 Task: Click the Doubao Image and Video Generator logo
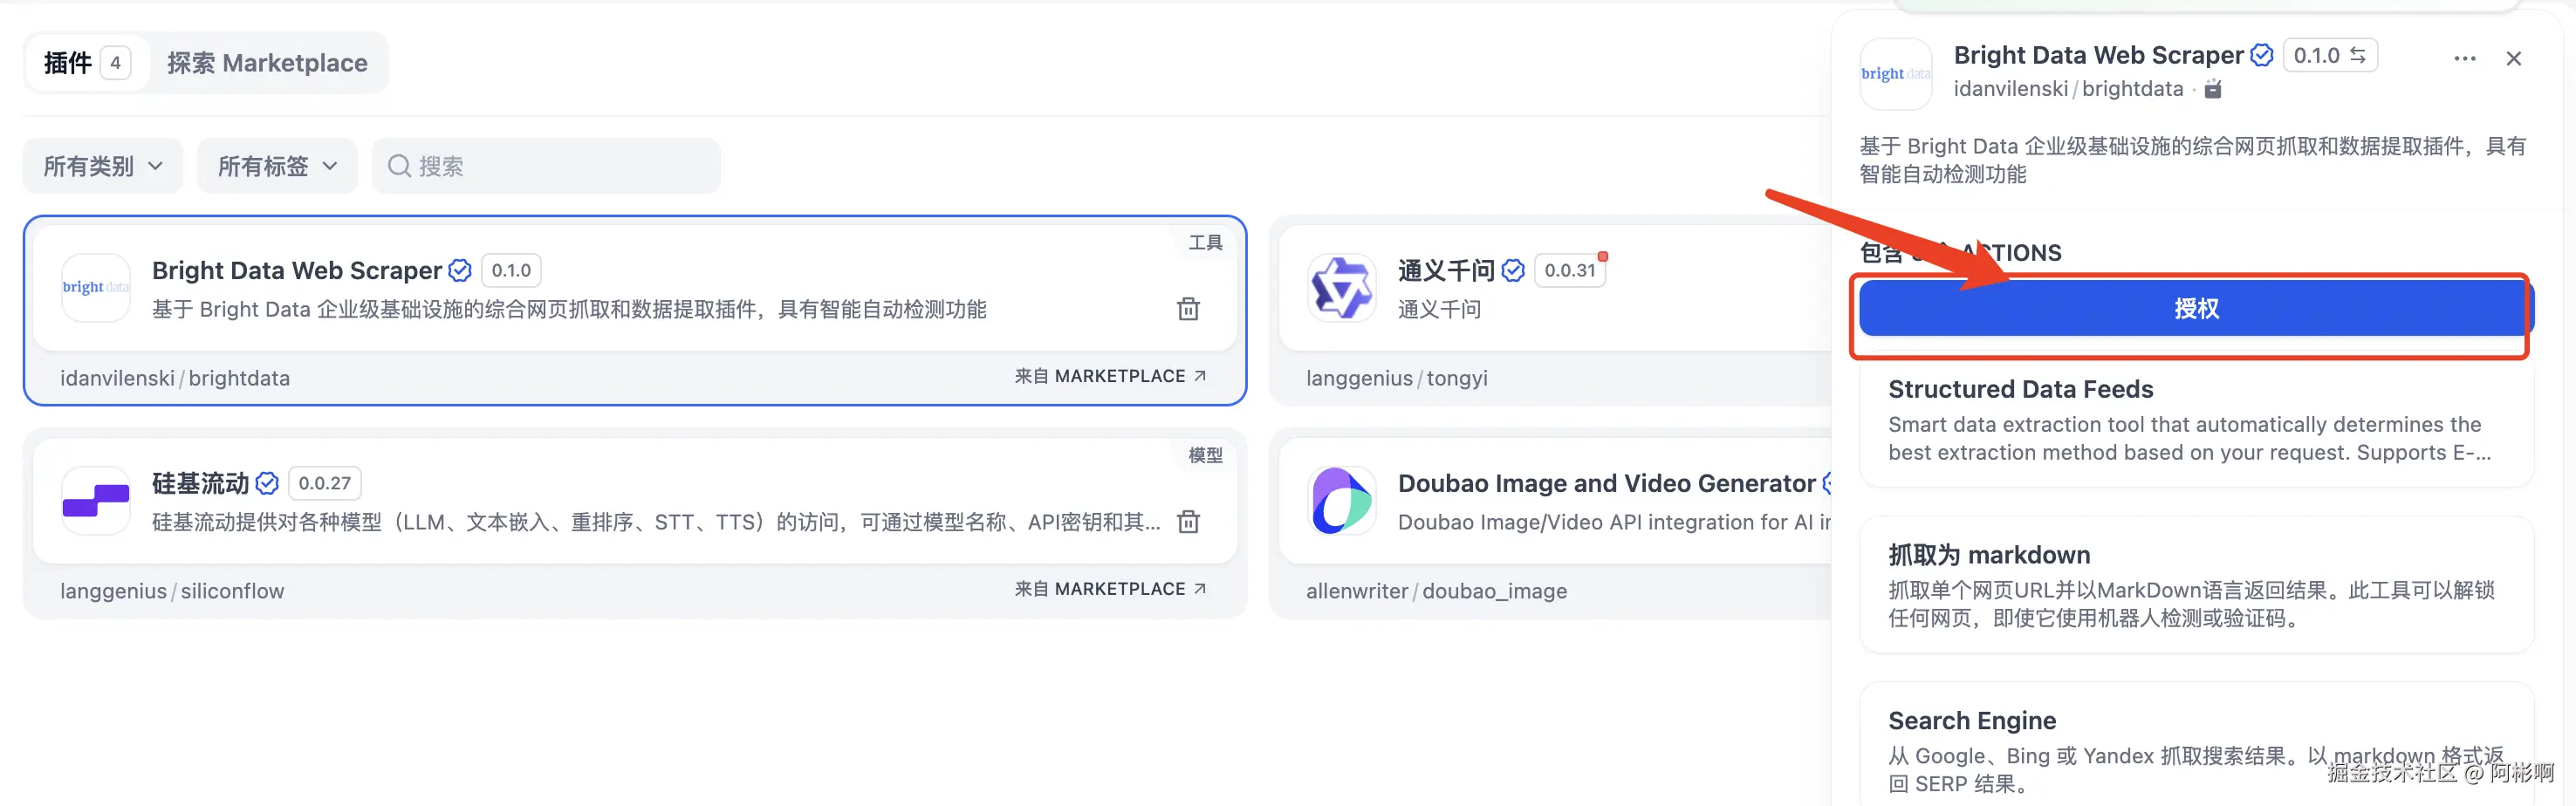(x=1342, y=501)
